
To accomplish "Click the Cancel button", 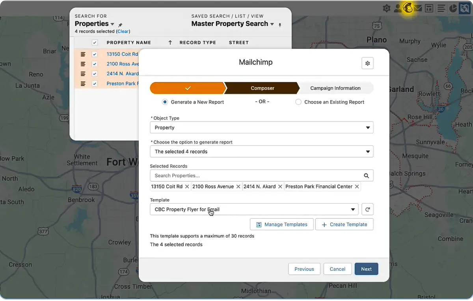I will (337, 269).
